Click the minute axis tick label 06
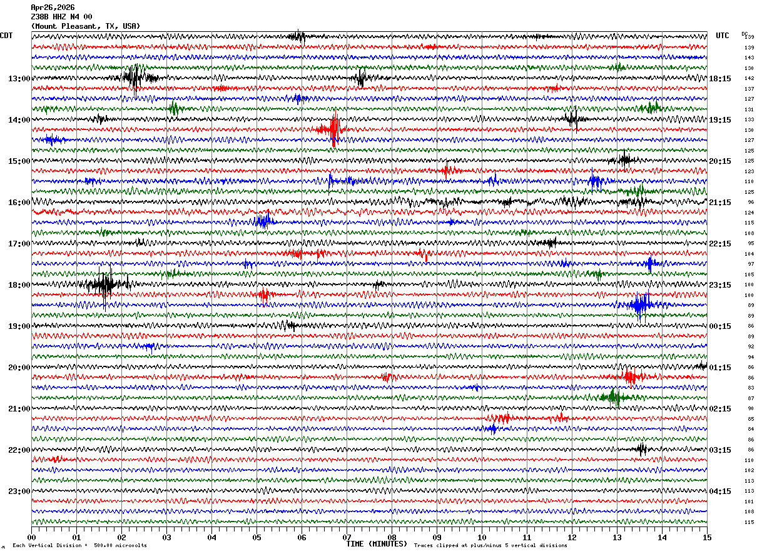The image size is (757, 554). tap(302, 537)
